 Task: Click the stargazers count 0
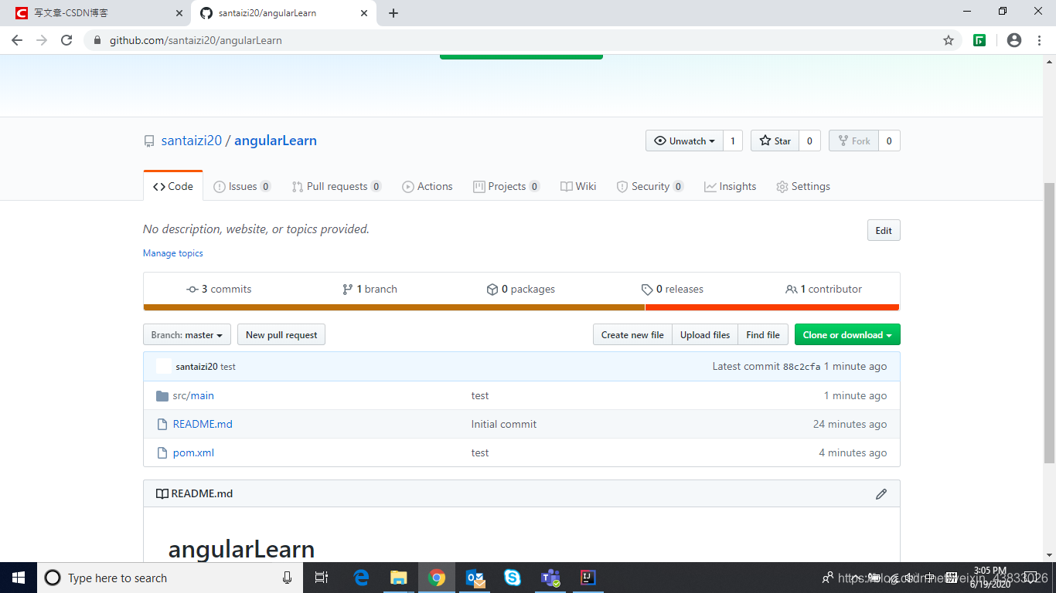809,141
